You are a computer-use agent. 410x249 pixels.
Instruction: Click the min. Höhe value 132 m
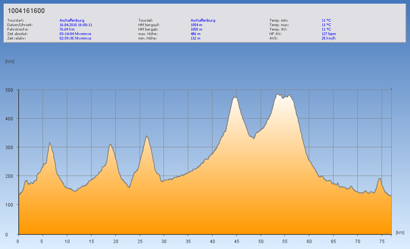(x=195, y=38)
